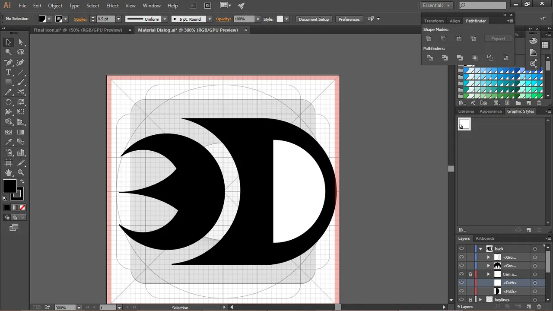The height and width of the screenshot is (311, 553).
Task: Switch to the Align tab
Action: click(x=454, y=21)
